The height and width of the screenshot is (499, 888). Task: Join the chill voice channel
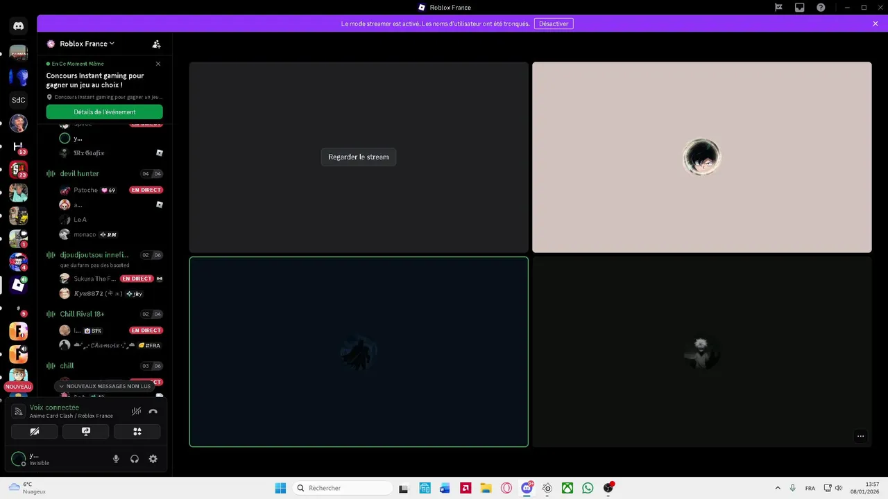104,366
